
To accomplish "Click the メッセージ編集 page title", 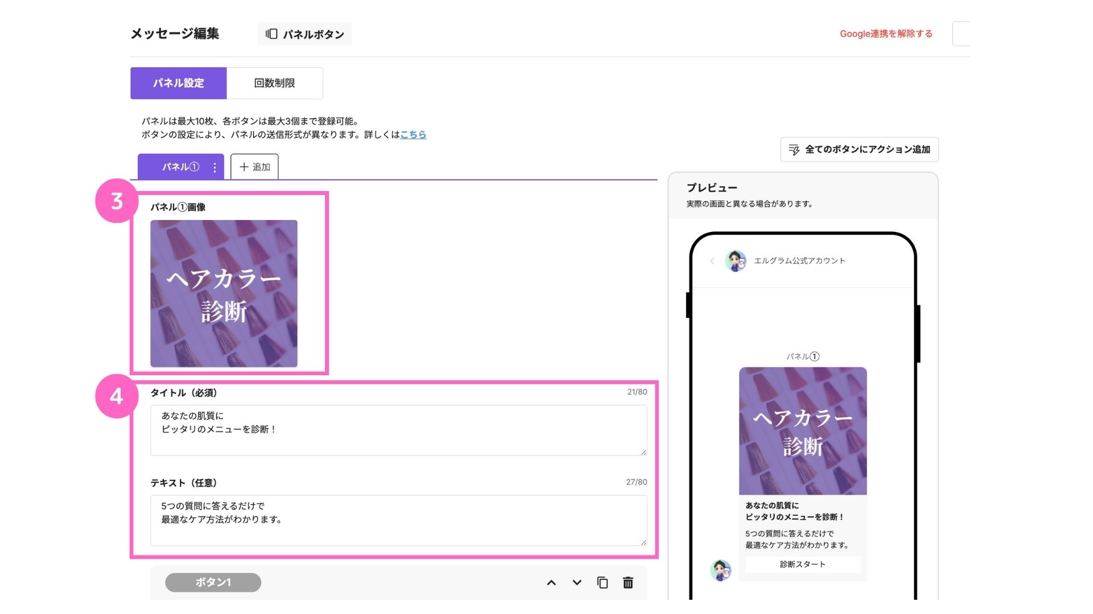I will (x=175, y=34).
